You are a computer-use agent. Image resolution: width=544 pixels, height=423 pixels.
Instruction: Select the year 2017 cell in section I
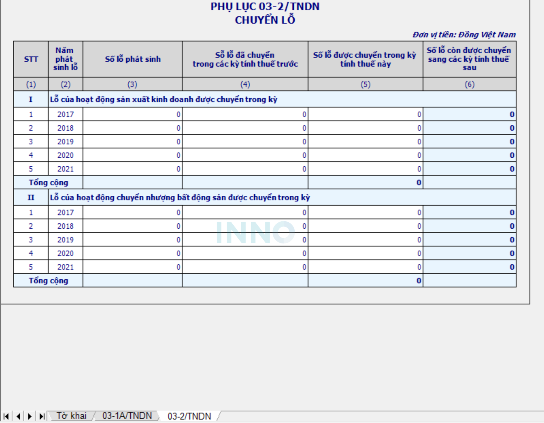click(66, 115)
